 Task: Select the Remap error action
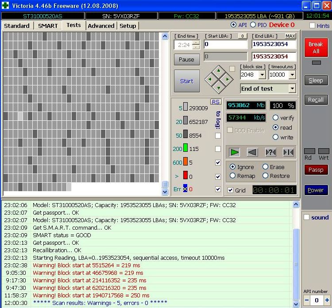point(232,176)
